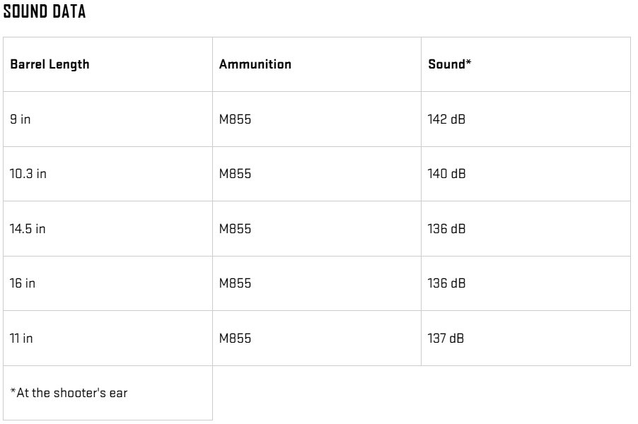Screen dimensions: 638x424
Task: Select the Barrel Length column header
Action: (x=50, y=64)
